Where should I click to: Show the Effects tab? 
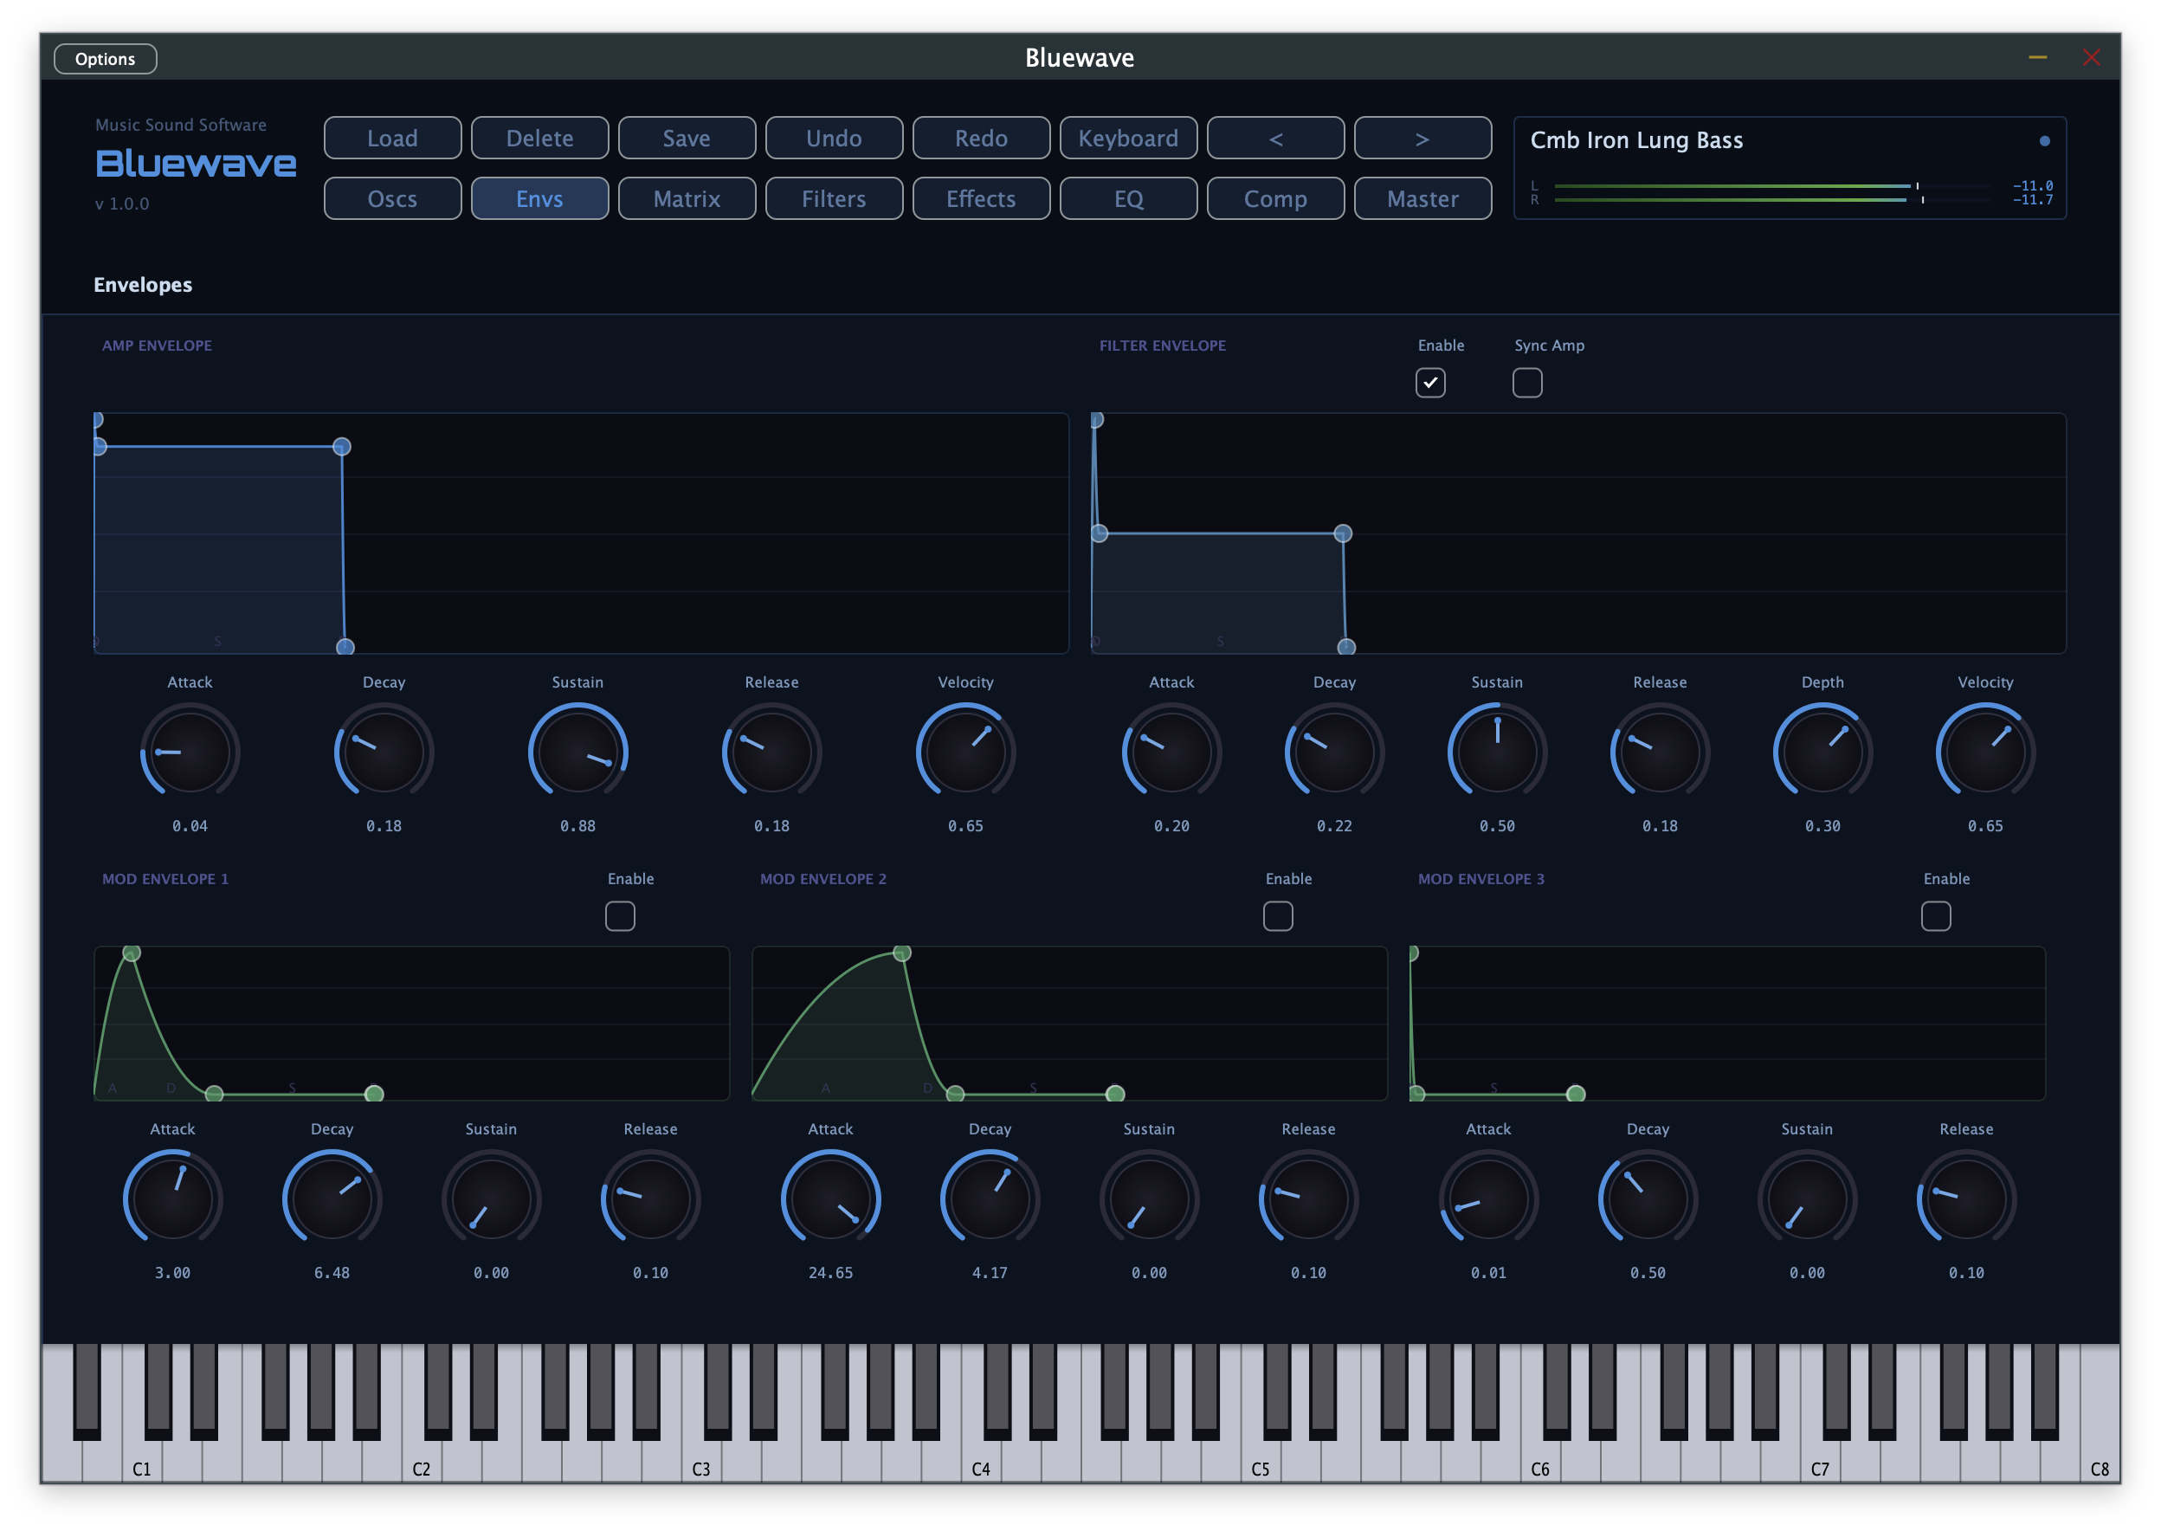(981, 199)
